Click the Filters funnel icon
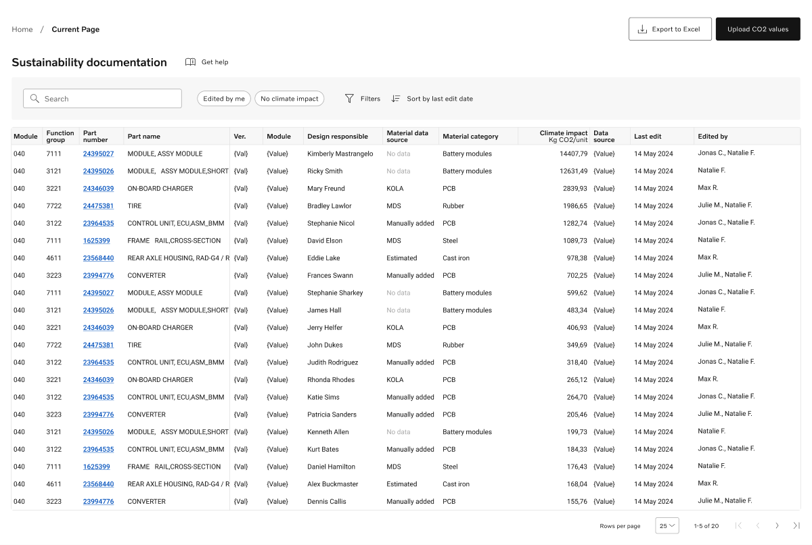The height and width of the screenshot is (545, 812). click(x=349, y=99)
